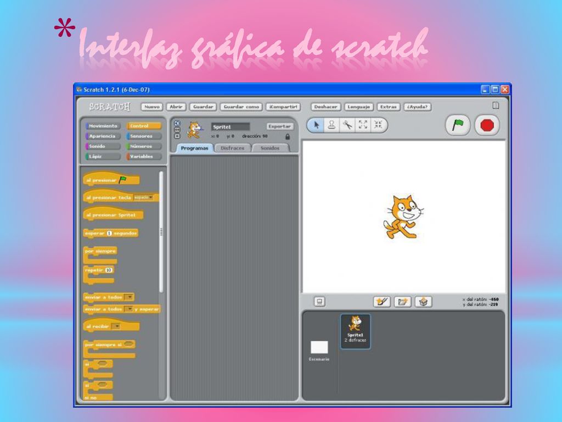Screen dimensions: 562x422
Task: Select the shrink sprite tool
Action: tap(378, 125)
